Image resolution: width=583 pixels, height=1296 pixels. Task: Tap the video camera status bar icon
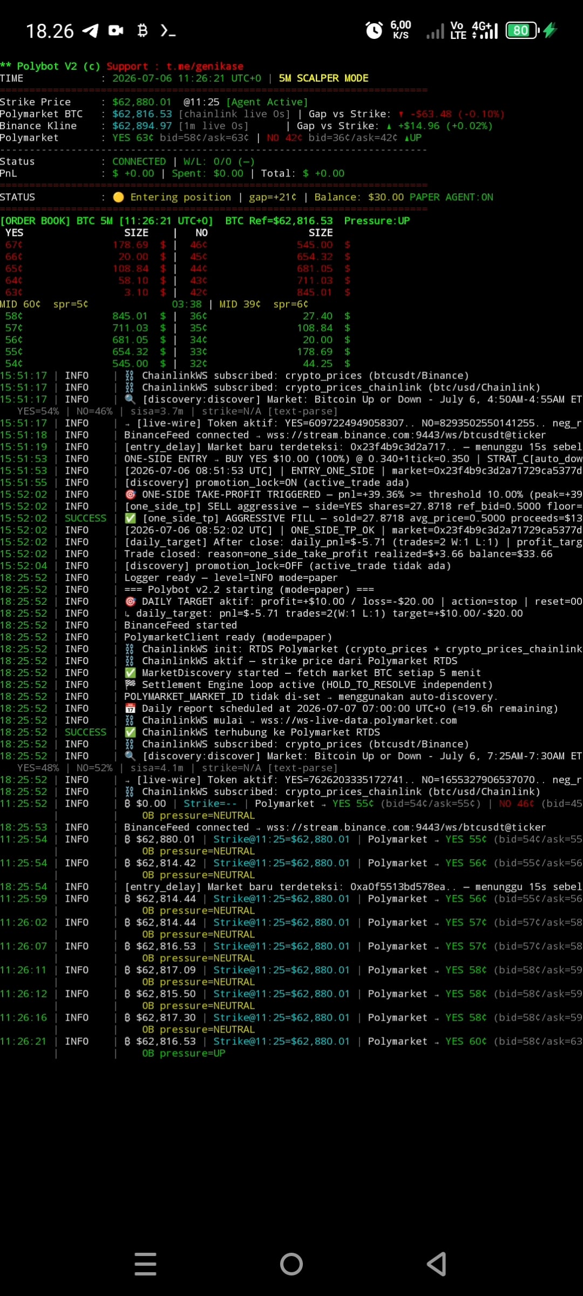(x=116, y=31)
